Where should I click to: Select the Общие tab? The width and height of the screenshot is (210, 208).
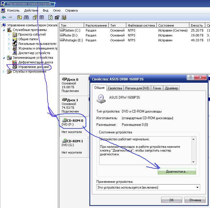pyautogui.click(x=100, y=88)
